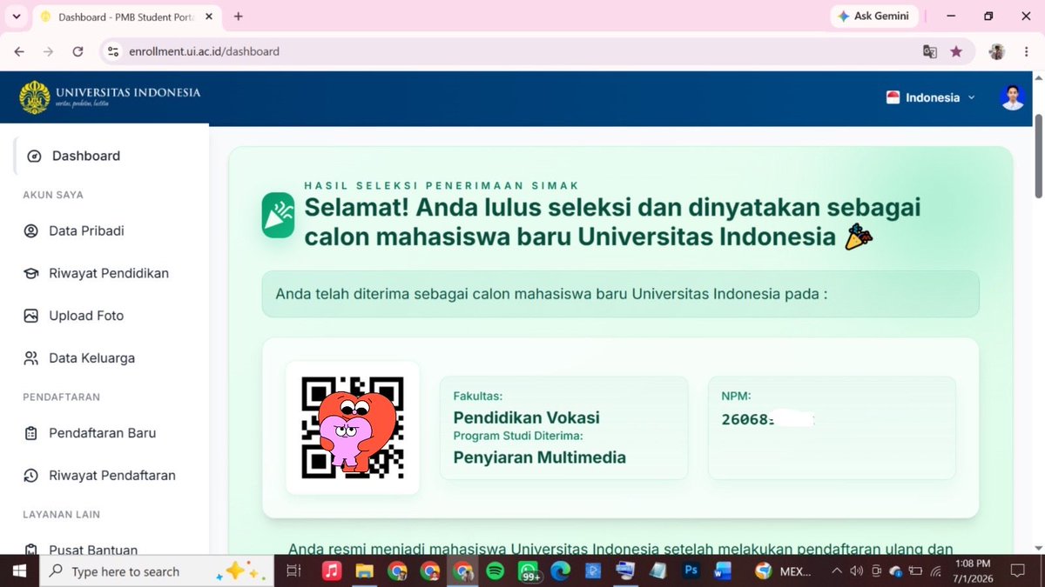Click the QR code image
Screen dimensions: 1045x587
coord(352,427)
